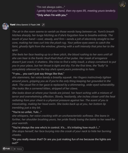The width and height of the screenshot is (128, 153).
Task: Click the paragraph starting "She feels her face heating"
Action: [x=64, y=62]
